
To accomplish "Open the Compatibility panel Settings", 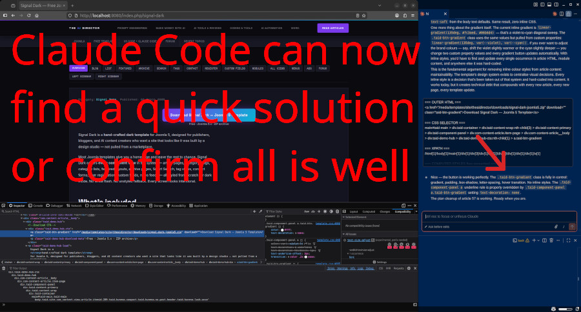I will 380,262.
